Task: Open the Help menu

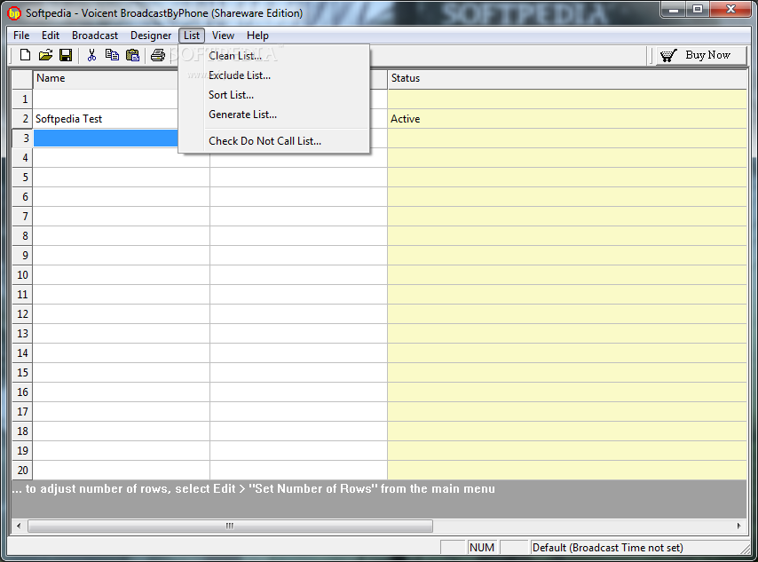Action: [x=257, y=36]
